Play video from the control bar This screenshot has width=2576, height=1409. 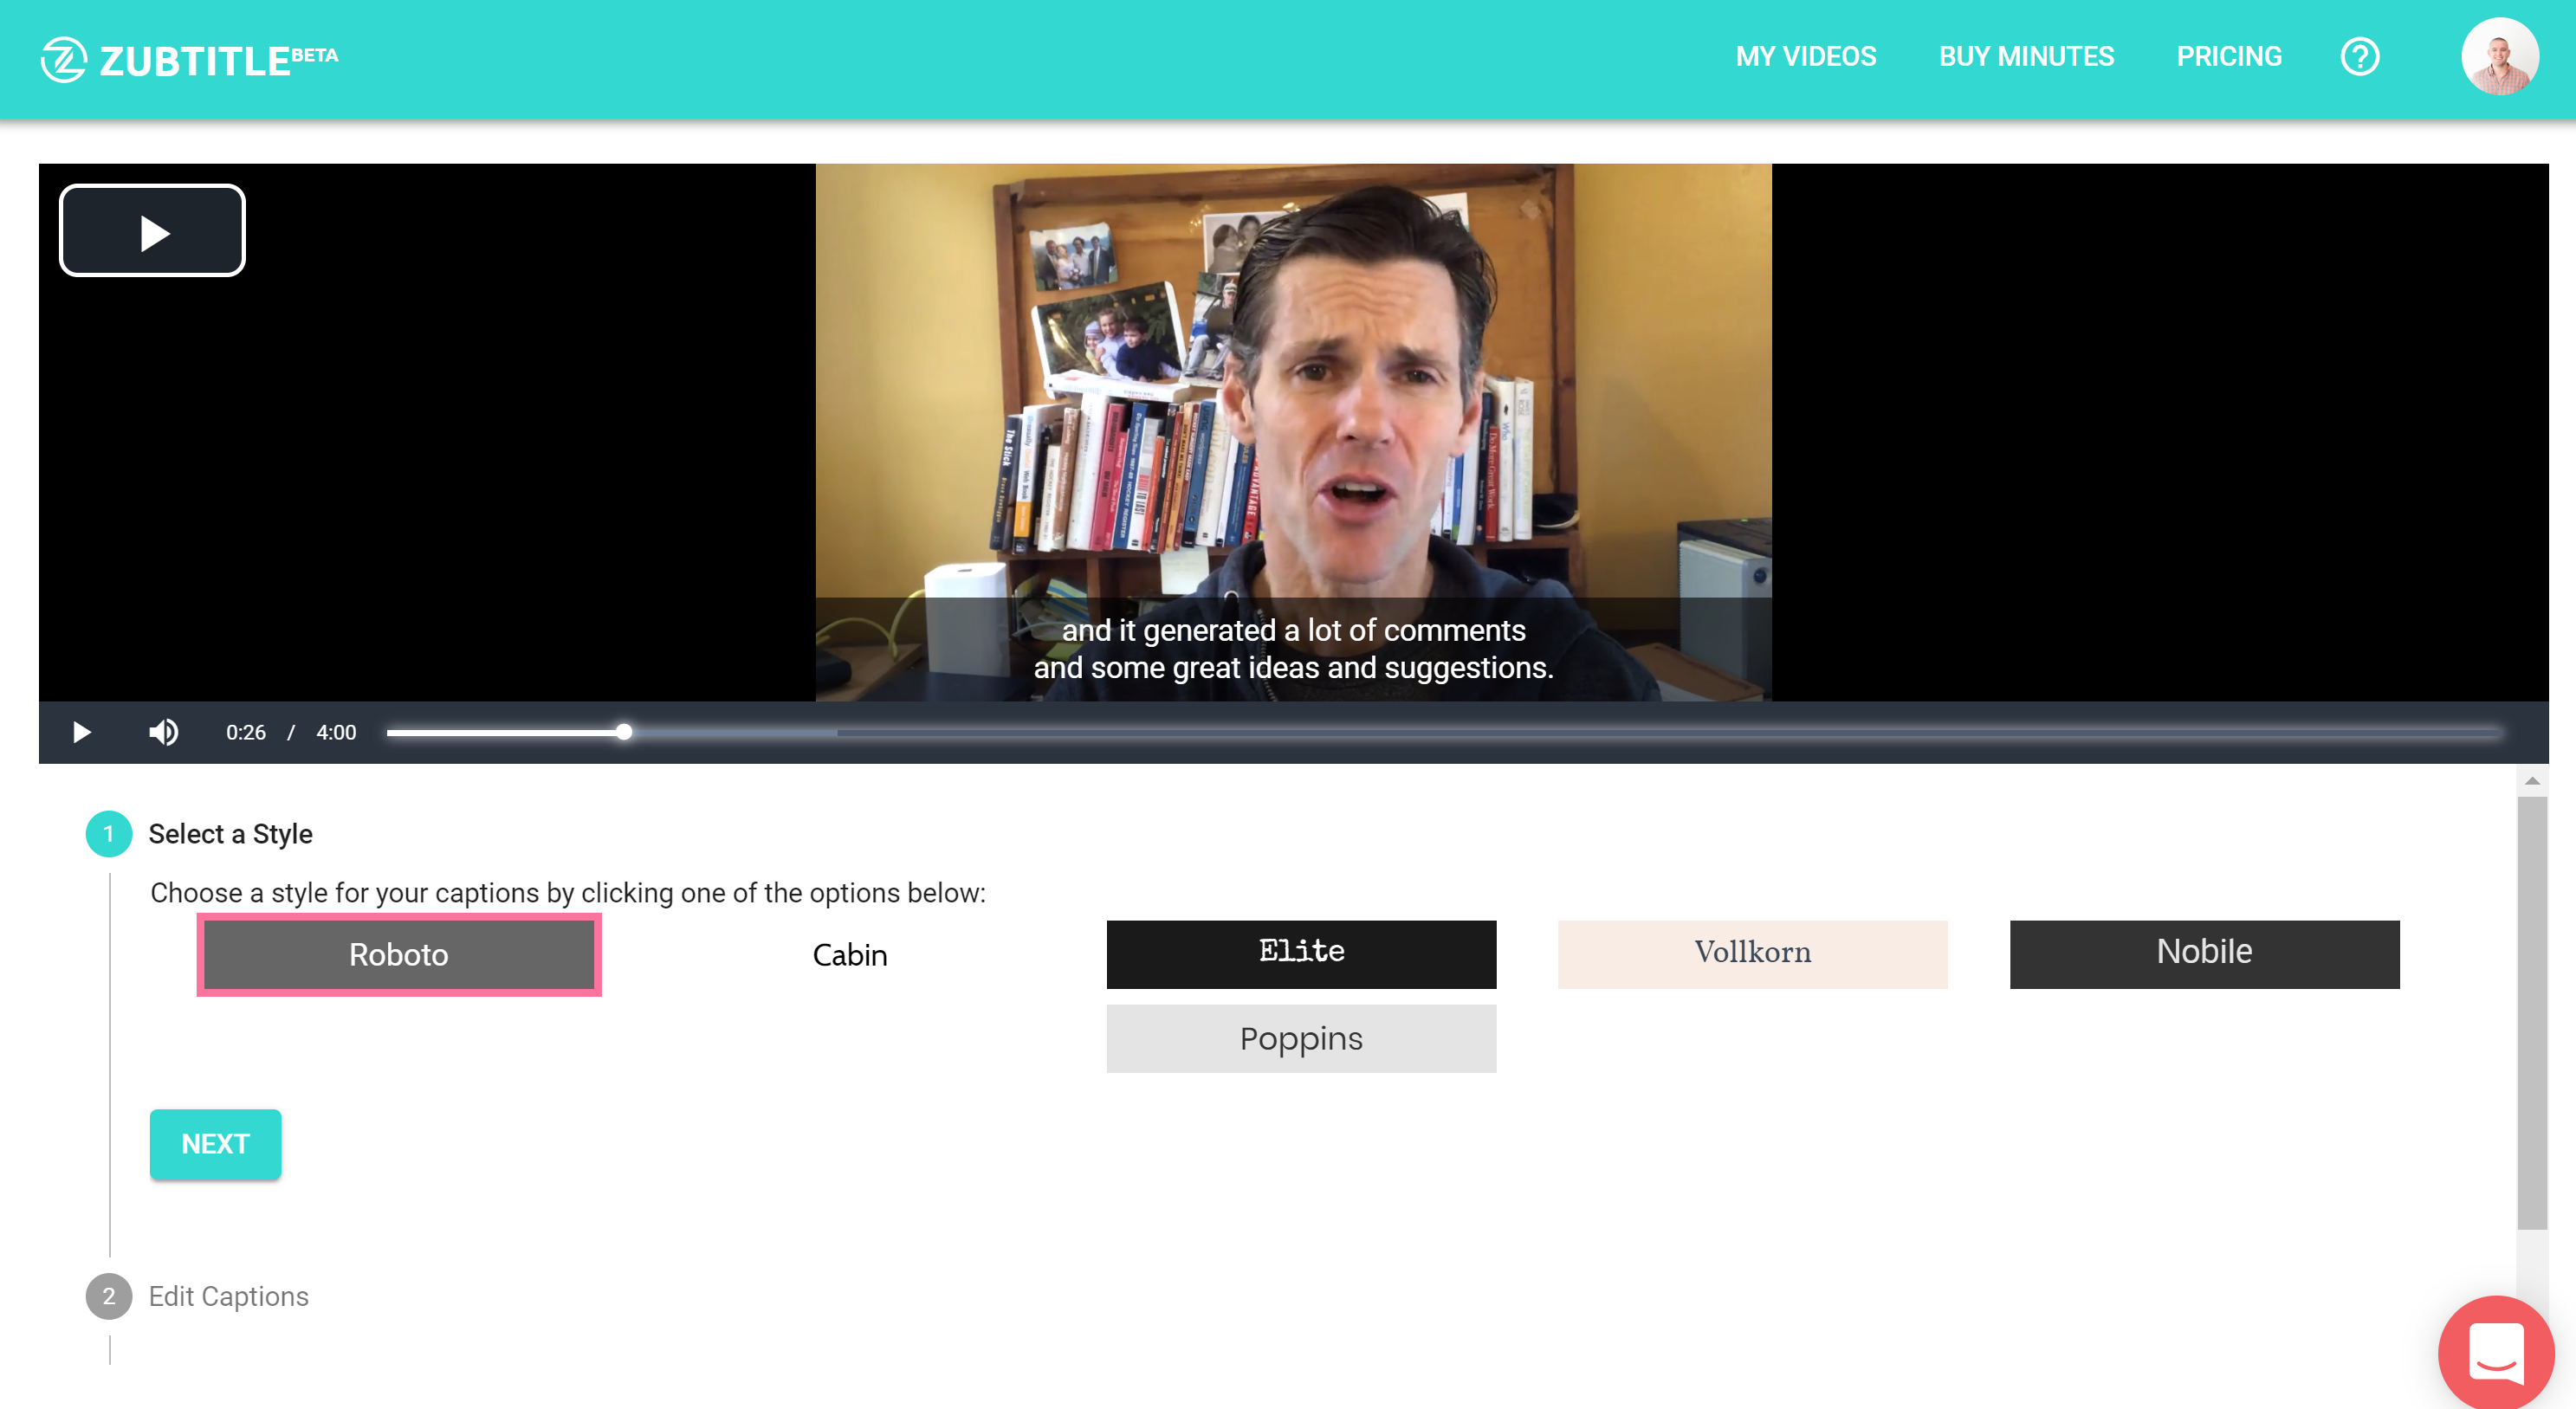click(82, 732)
